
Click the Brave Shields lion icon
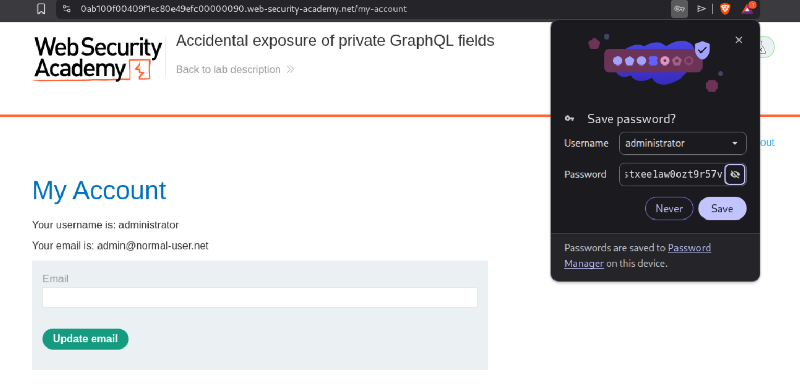(725, 9)
